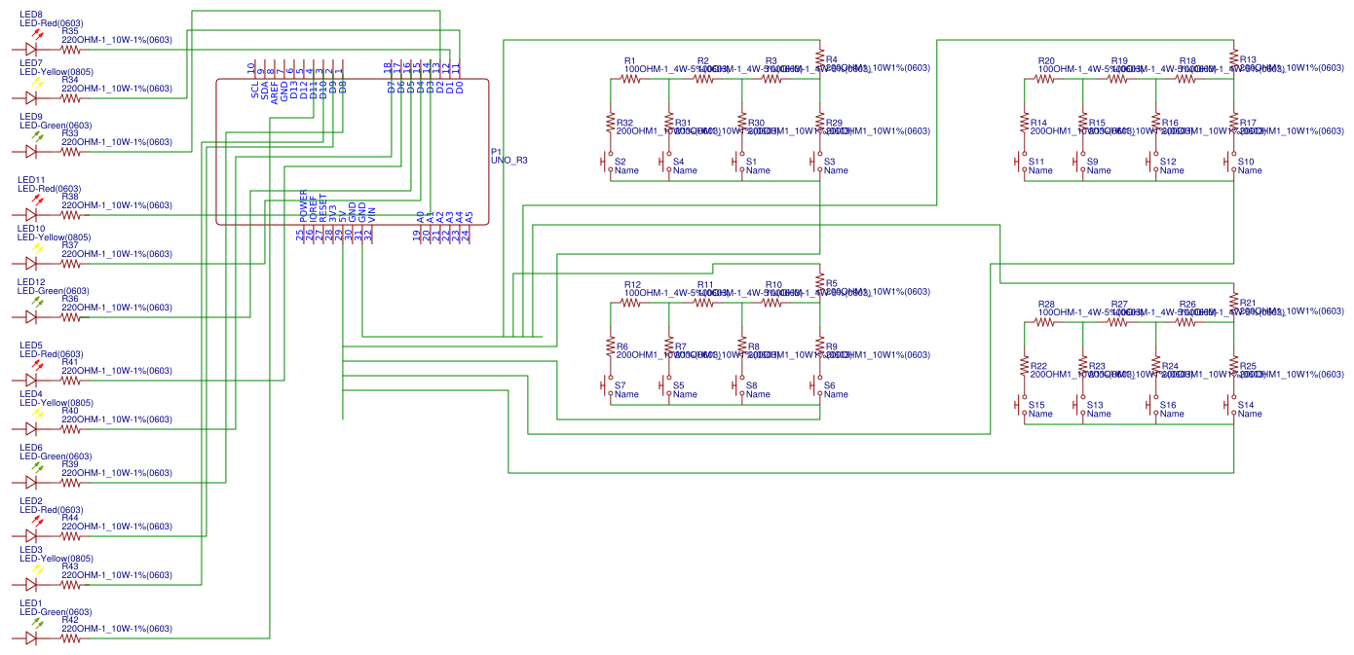The height and width of the screenshot is (655, 1354).
Task: Click the D7 pin label
Action: 391,87
